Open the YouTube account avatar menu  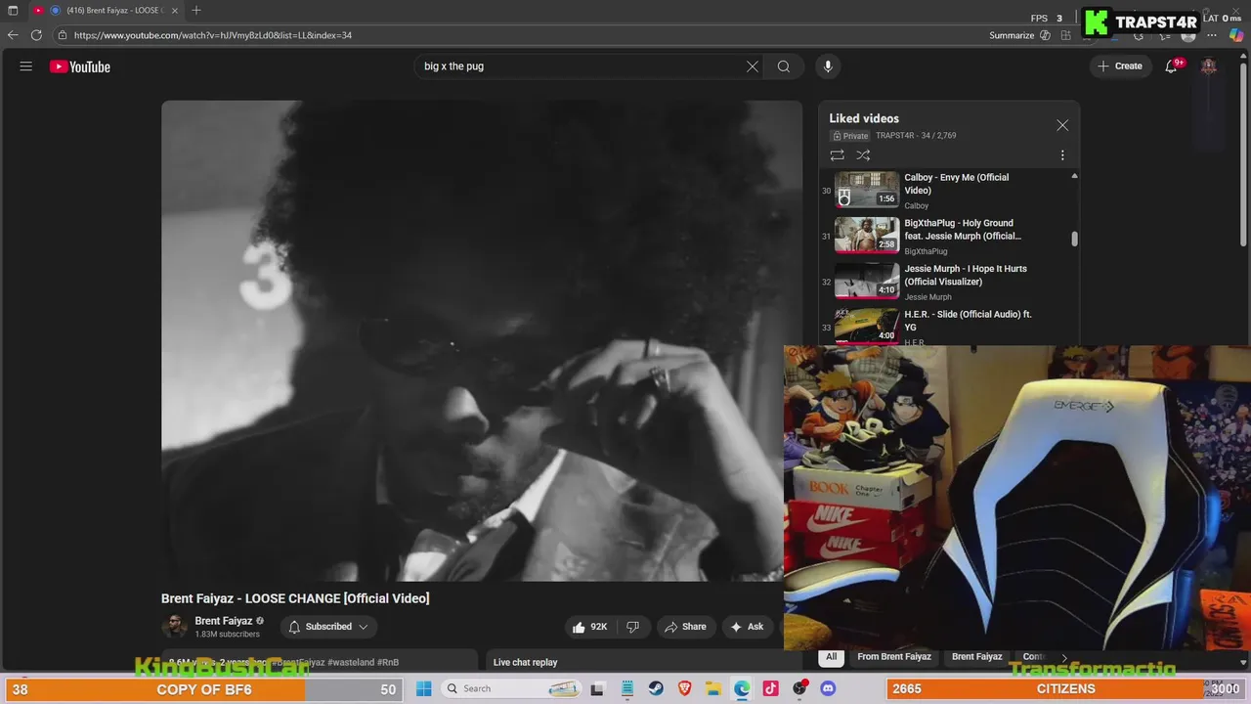click(1209, 66)
